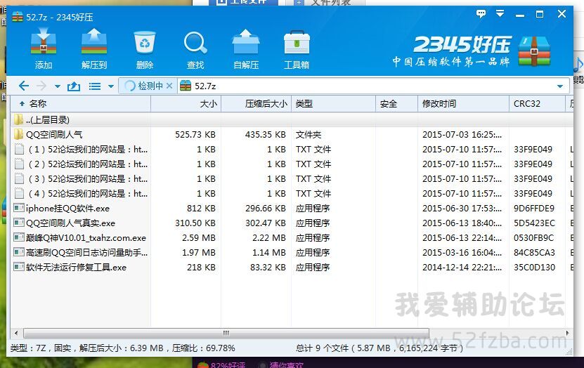Sort by 类型 column header
This screenshot has height=368, width=584.
(333, 104)
